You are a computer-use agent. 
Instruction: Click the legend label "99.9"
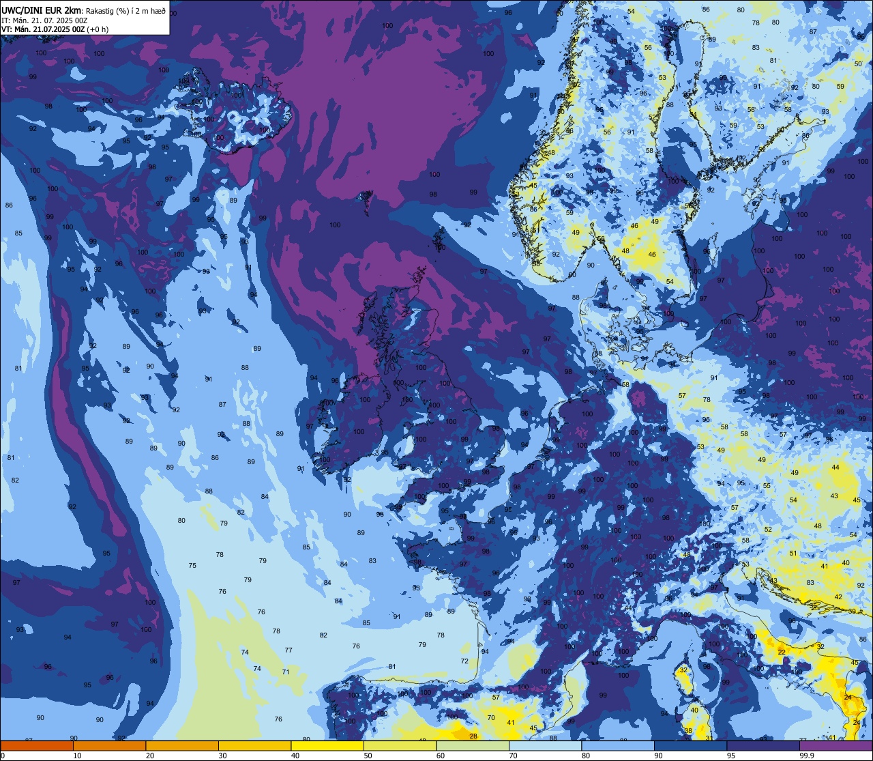[x=807, y=756]
